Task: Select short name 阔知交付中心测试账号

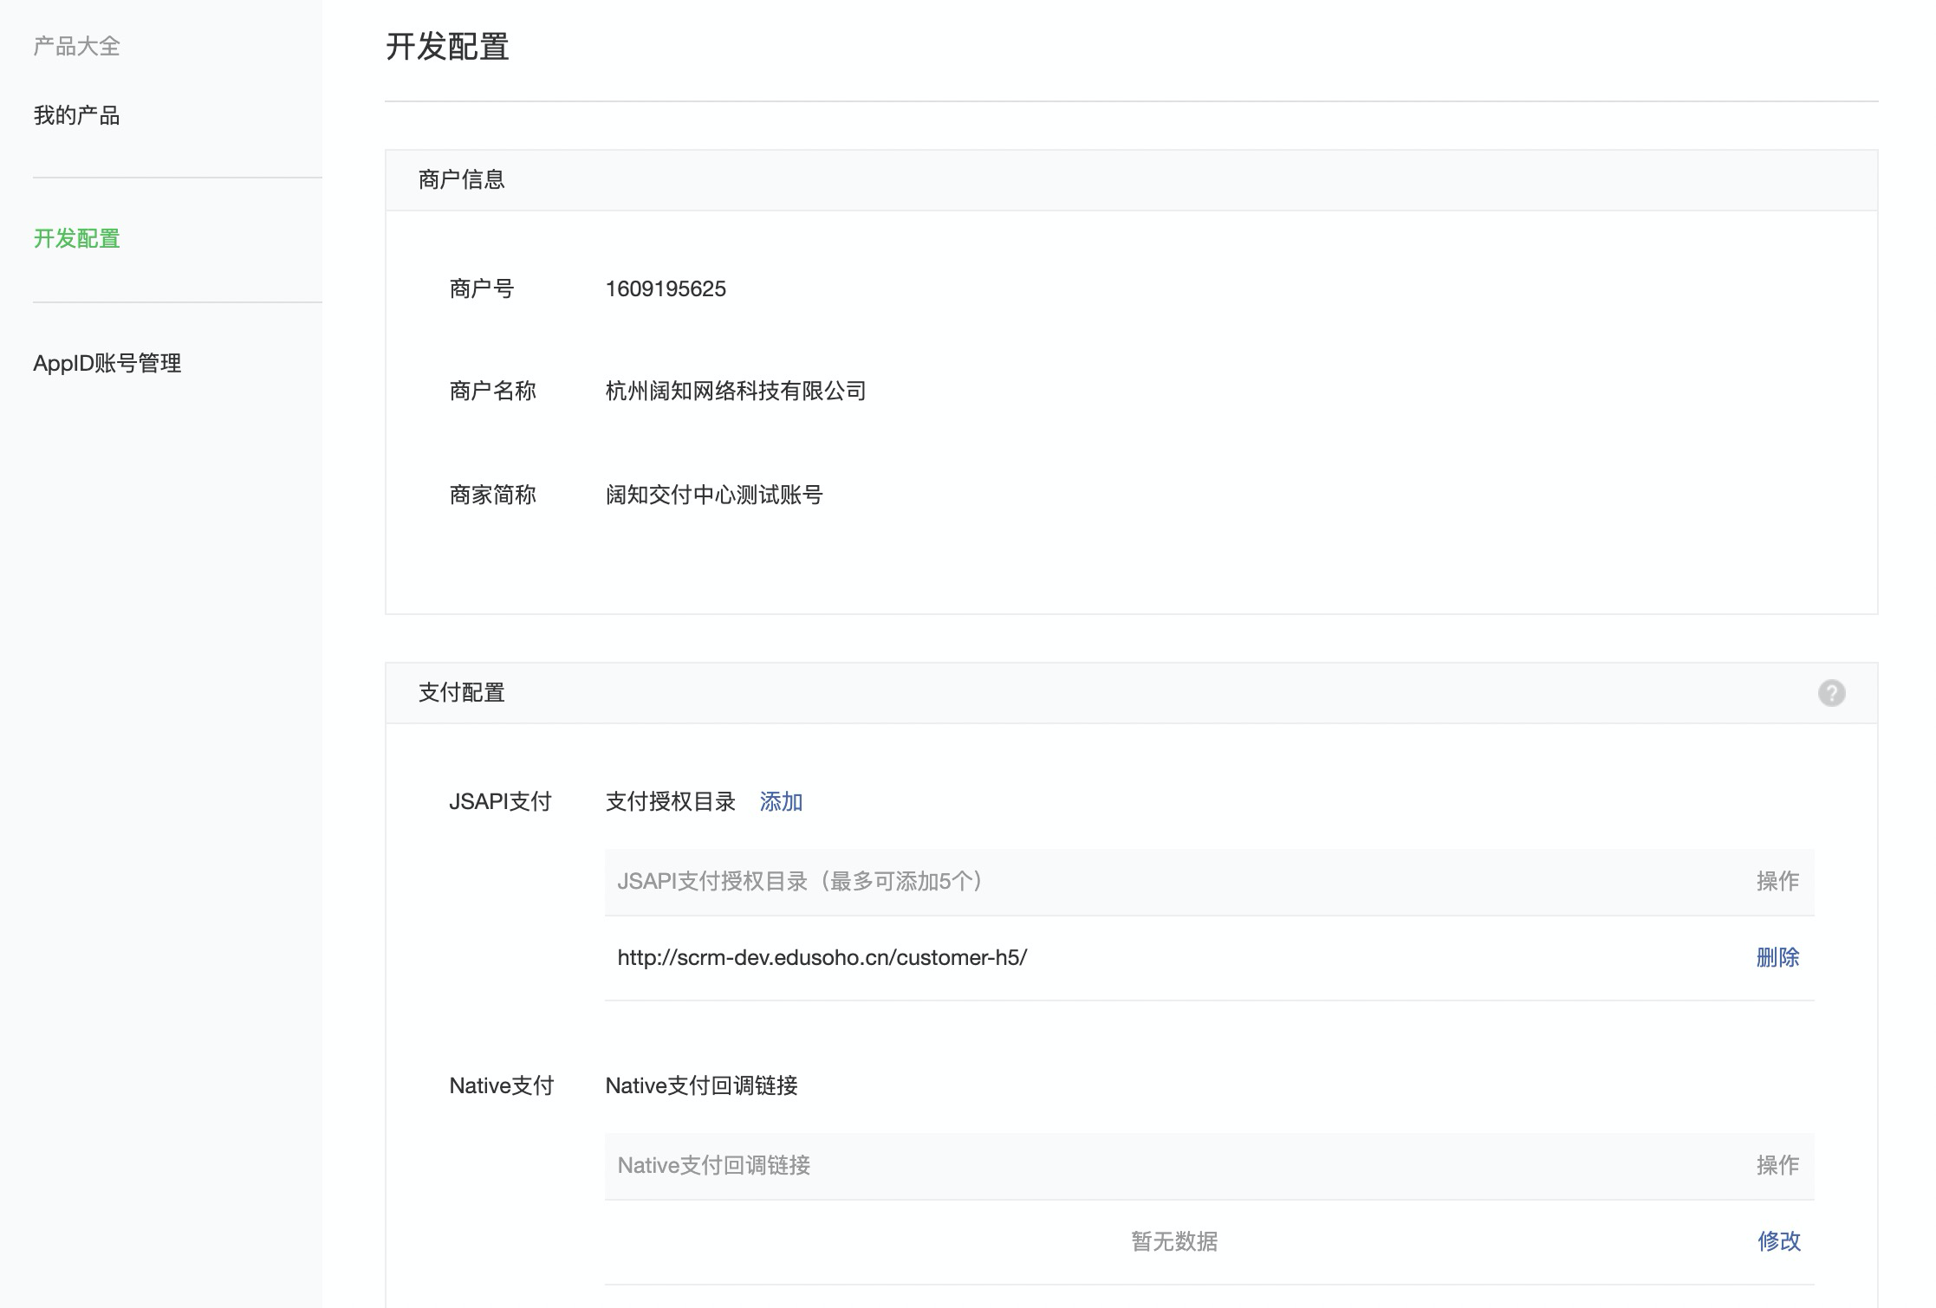Action: tap(714, 495)
